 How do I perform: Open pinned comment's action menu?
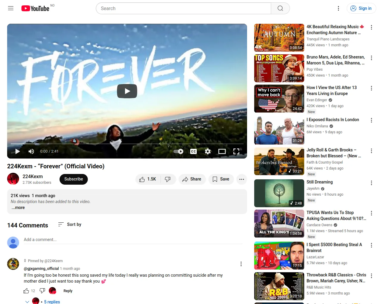(x=241, y=264)
